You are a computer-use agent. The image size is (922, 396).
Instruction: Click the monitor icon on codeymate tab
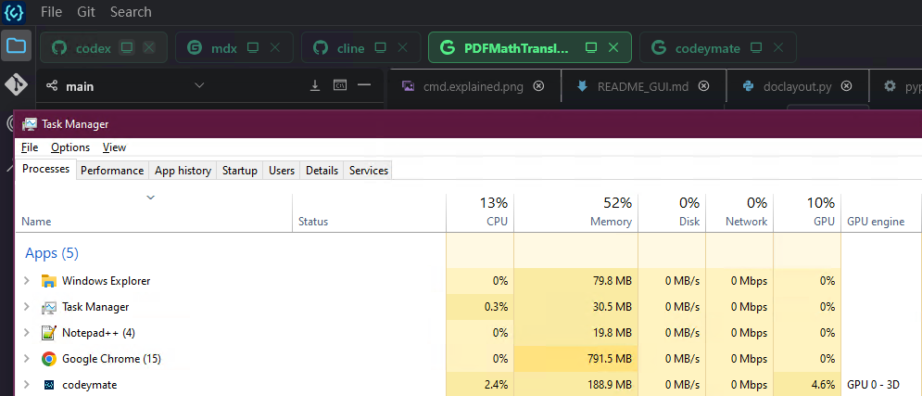[x=757, y=47]
